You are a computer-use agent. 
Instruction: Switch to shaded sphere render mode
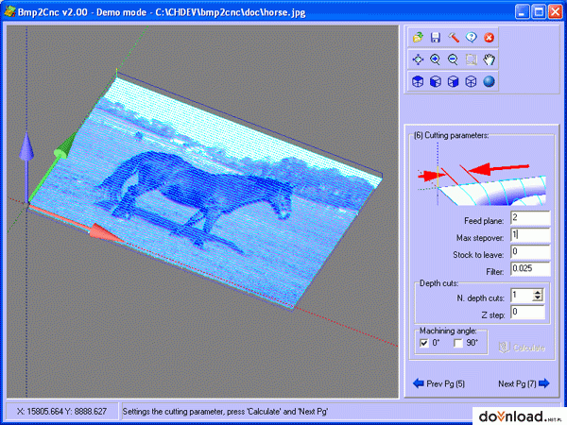(489, 81)
